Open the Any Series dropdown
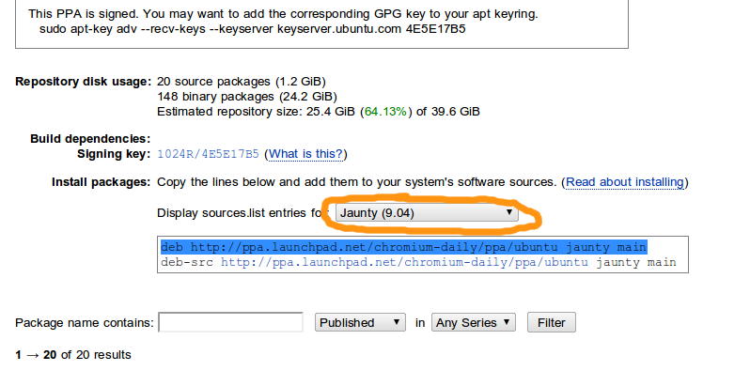The height and width of the screenshot is (371, 750). (x=473, y=323)
